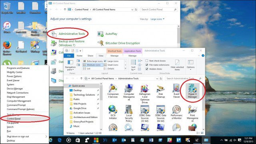The width and height of the screenshot is (256, 144).
Task: Open Microsoft Edge from taskbar
Action: (x=60, y=140)
